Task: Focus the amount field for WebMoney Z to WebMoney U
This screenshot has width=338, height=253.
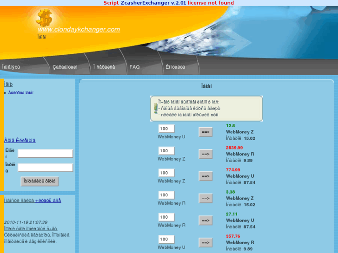Action: point(166,173)
